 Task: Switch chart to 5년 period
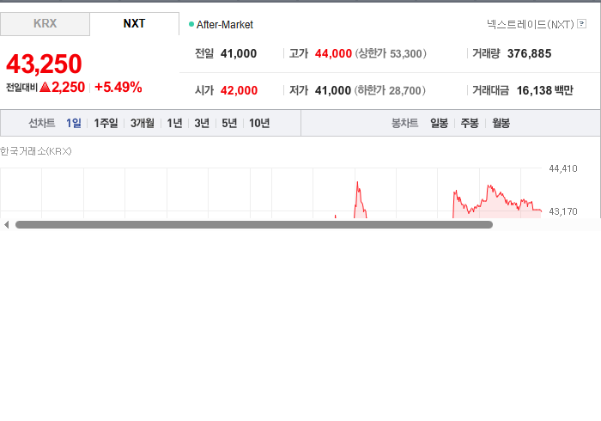(229, 123)
